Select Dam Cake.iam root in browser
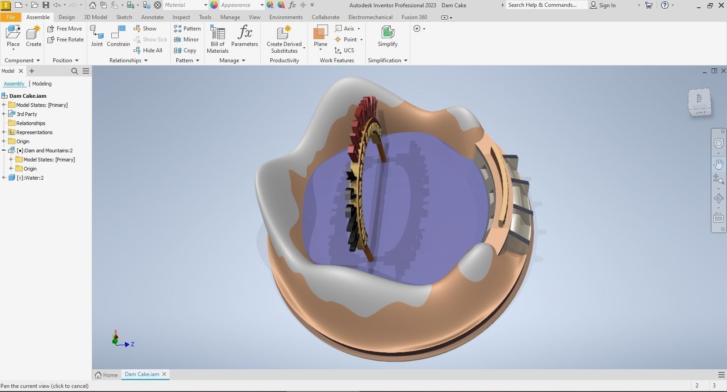Viewport: 727px width, 392px height. tap(28, 95)
